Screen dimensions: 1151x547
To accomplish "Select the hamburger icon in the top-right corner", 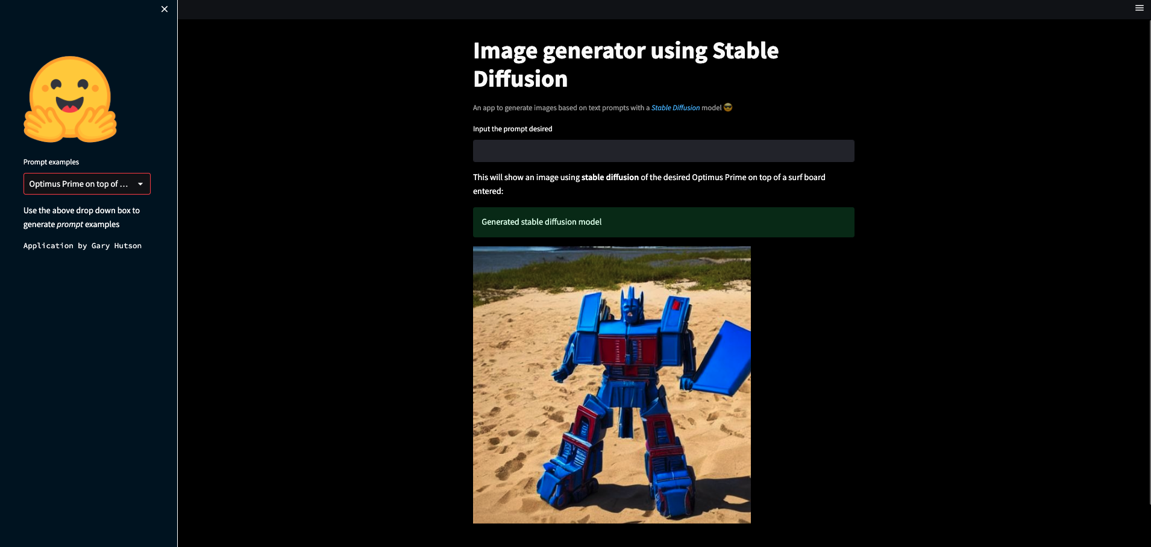I will 1139,8.
